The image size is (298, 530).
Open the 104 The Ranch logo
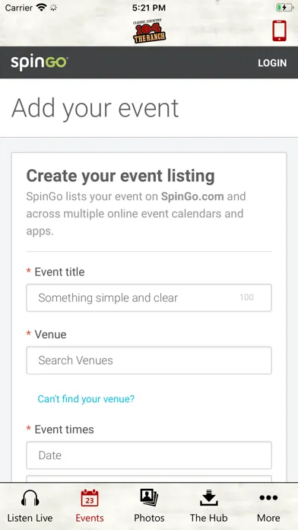click(149, 31)
